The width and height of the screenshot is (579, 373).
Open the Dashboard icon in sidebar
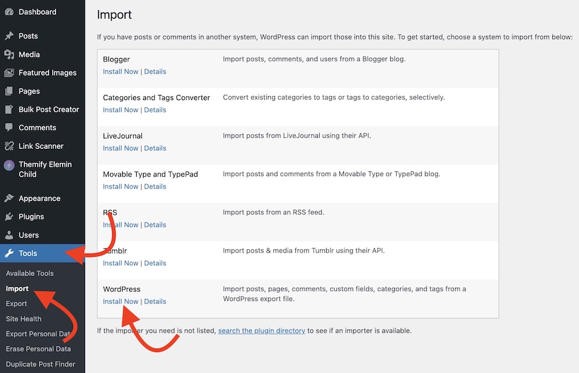(8, 12)
